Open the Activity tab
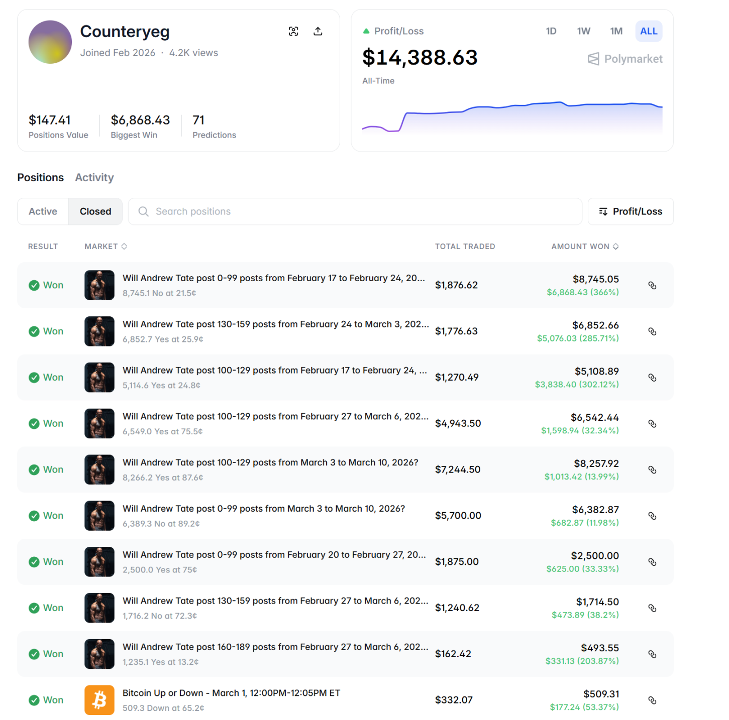Viewport: 729px width, 720px height. [94, 178]
